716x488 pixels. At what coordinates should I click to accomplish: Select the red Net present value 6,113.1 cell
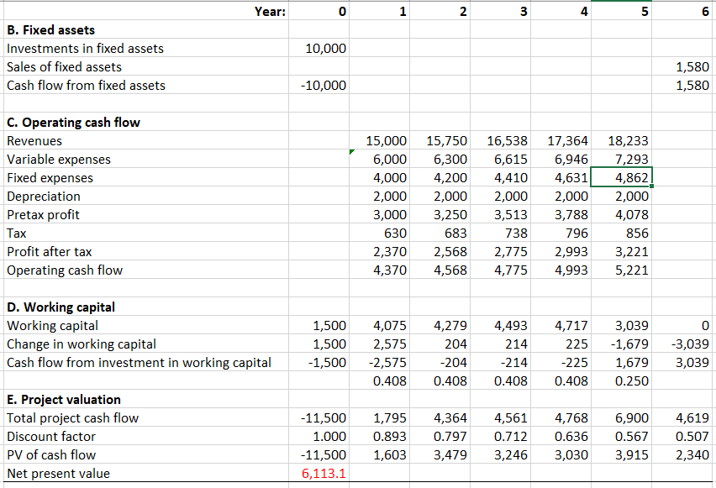pyautogui.click(x=319, y=473)
